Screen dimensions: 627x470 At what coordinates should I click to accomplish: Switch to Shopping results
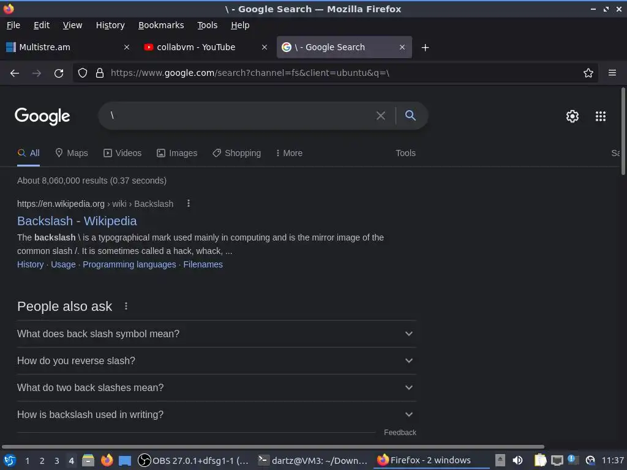coord(236,153)
